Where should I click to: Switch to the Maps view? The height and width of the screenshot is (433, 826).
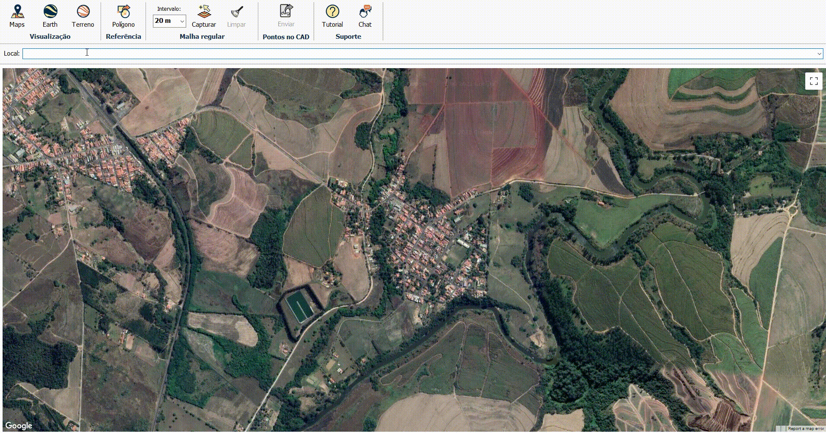pyautogui.click(x=17, y=16)
